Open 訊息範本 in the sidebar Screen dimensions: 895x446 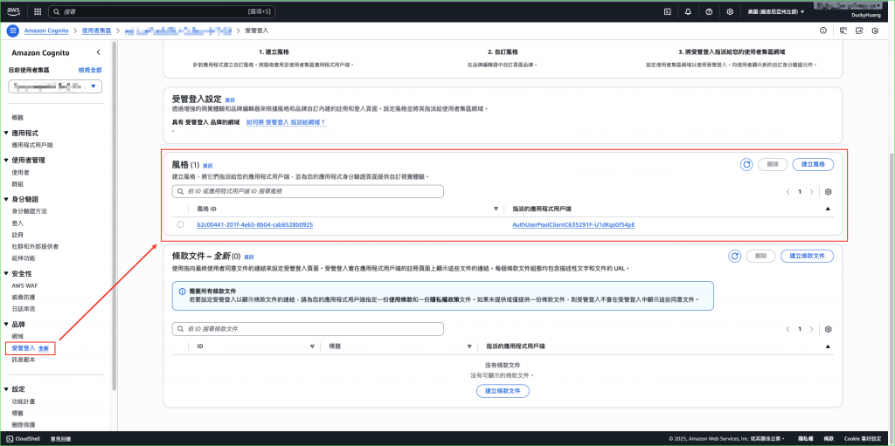(x=24, y=360)
